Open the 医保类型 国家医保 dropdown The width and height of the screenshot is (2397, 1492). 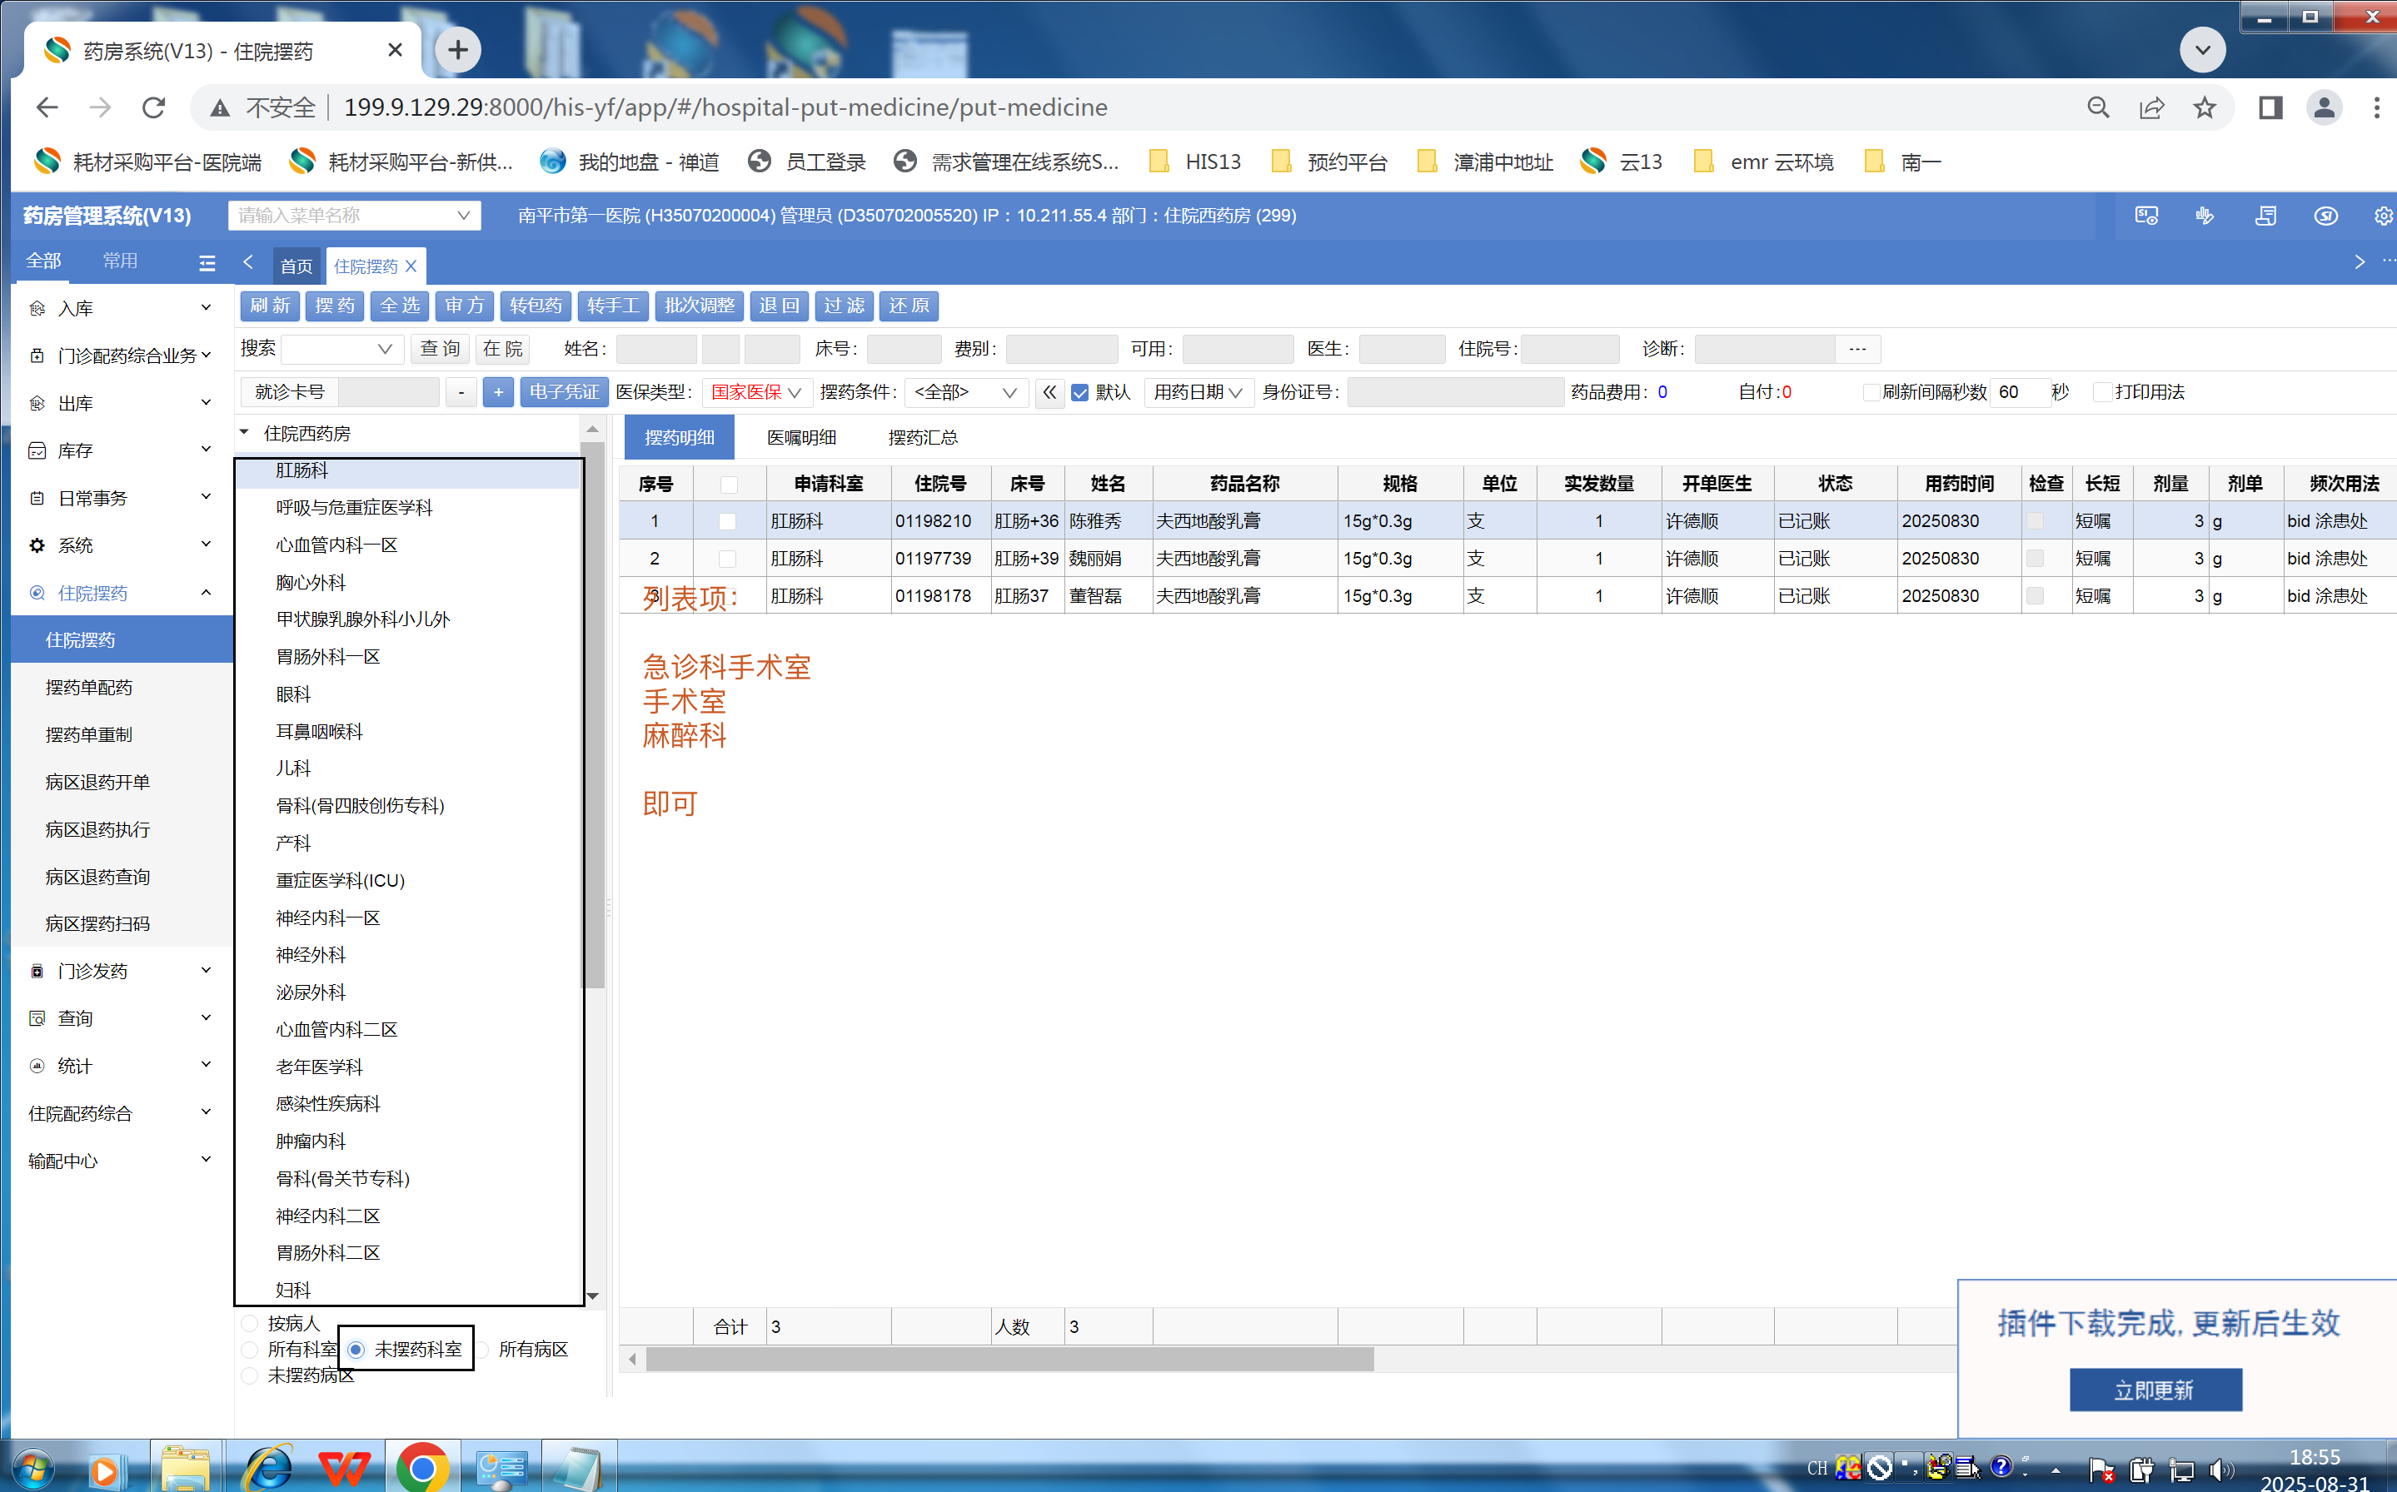(756, 393)
